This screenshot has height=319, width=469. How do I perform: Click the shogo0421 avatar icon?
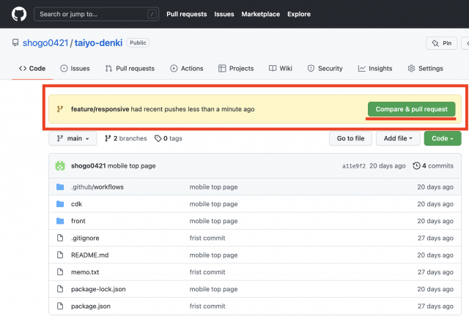[60, 166]
